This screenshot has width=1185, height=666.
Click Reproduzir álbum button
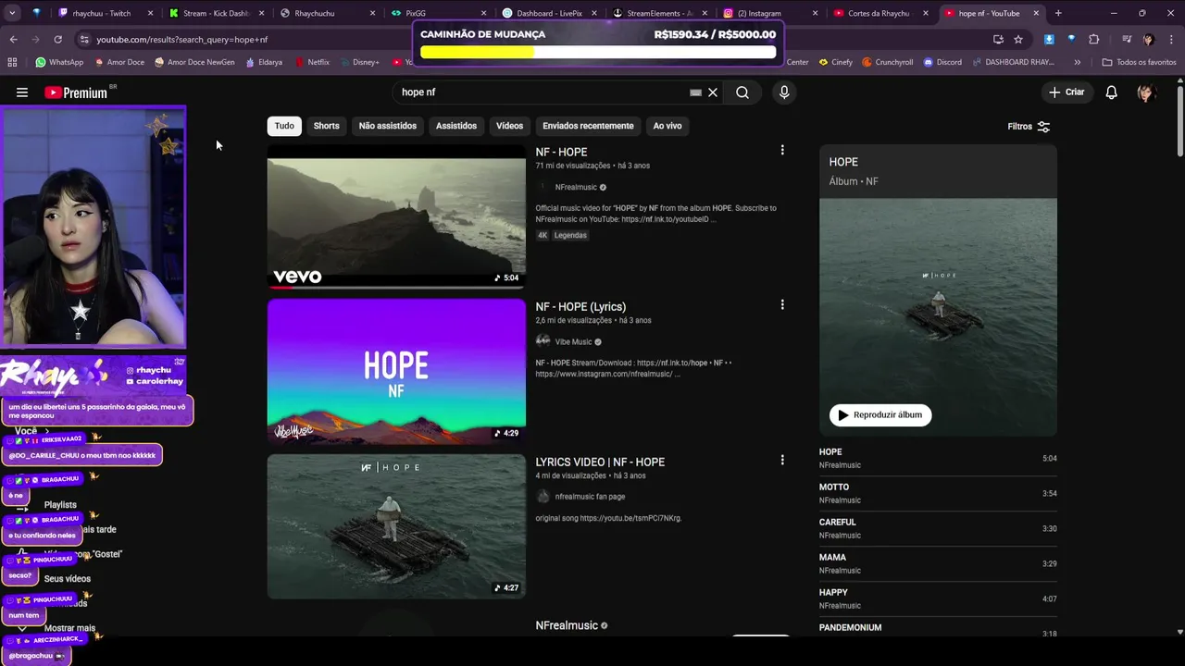(x=880, y=415)
